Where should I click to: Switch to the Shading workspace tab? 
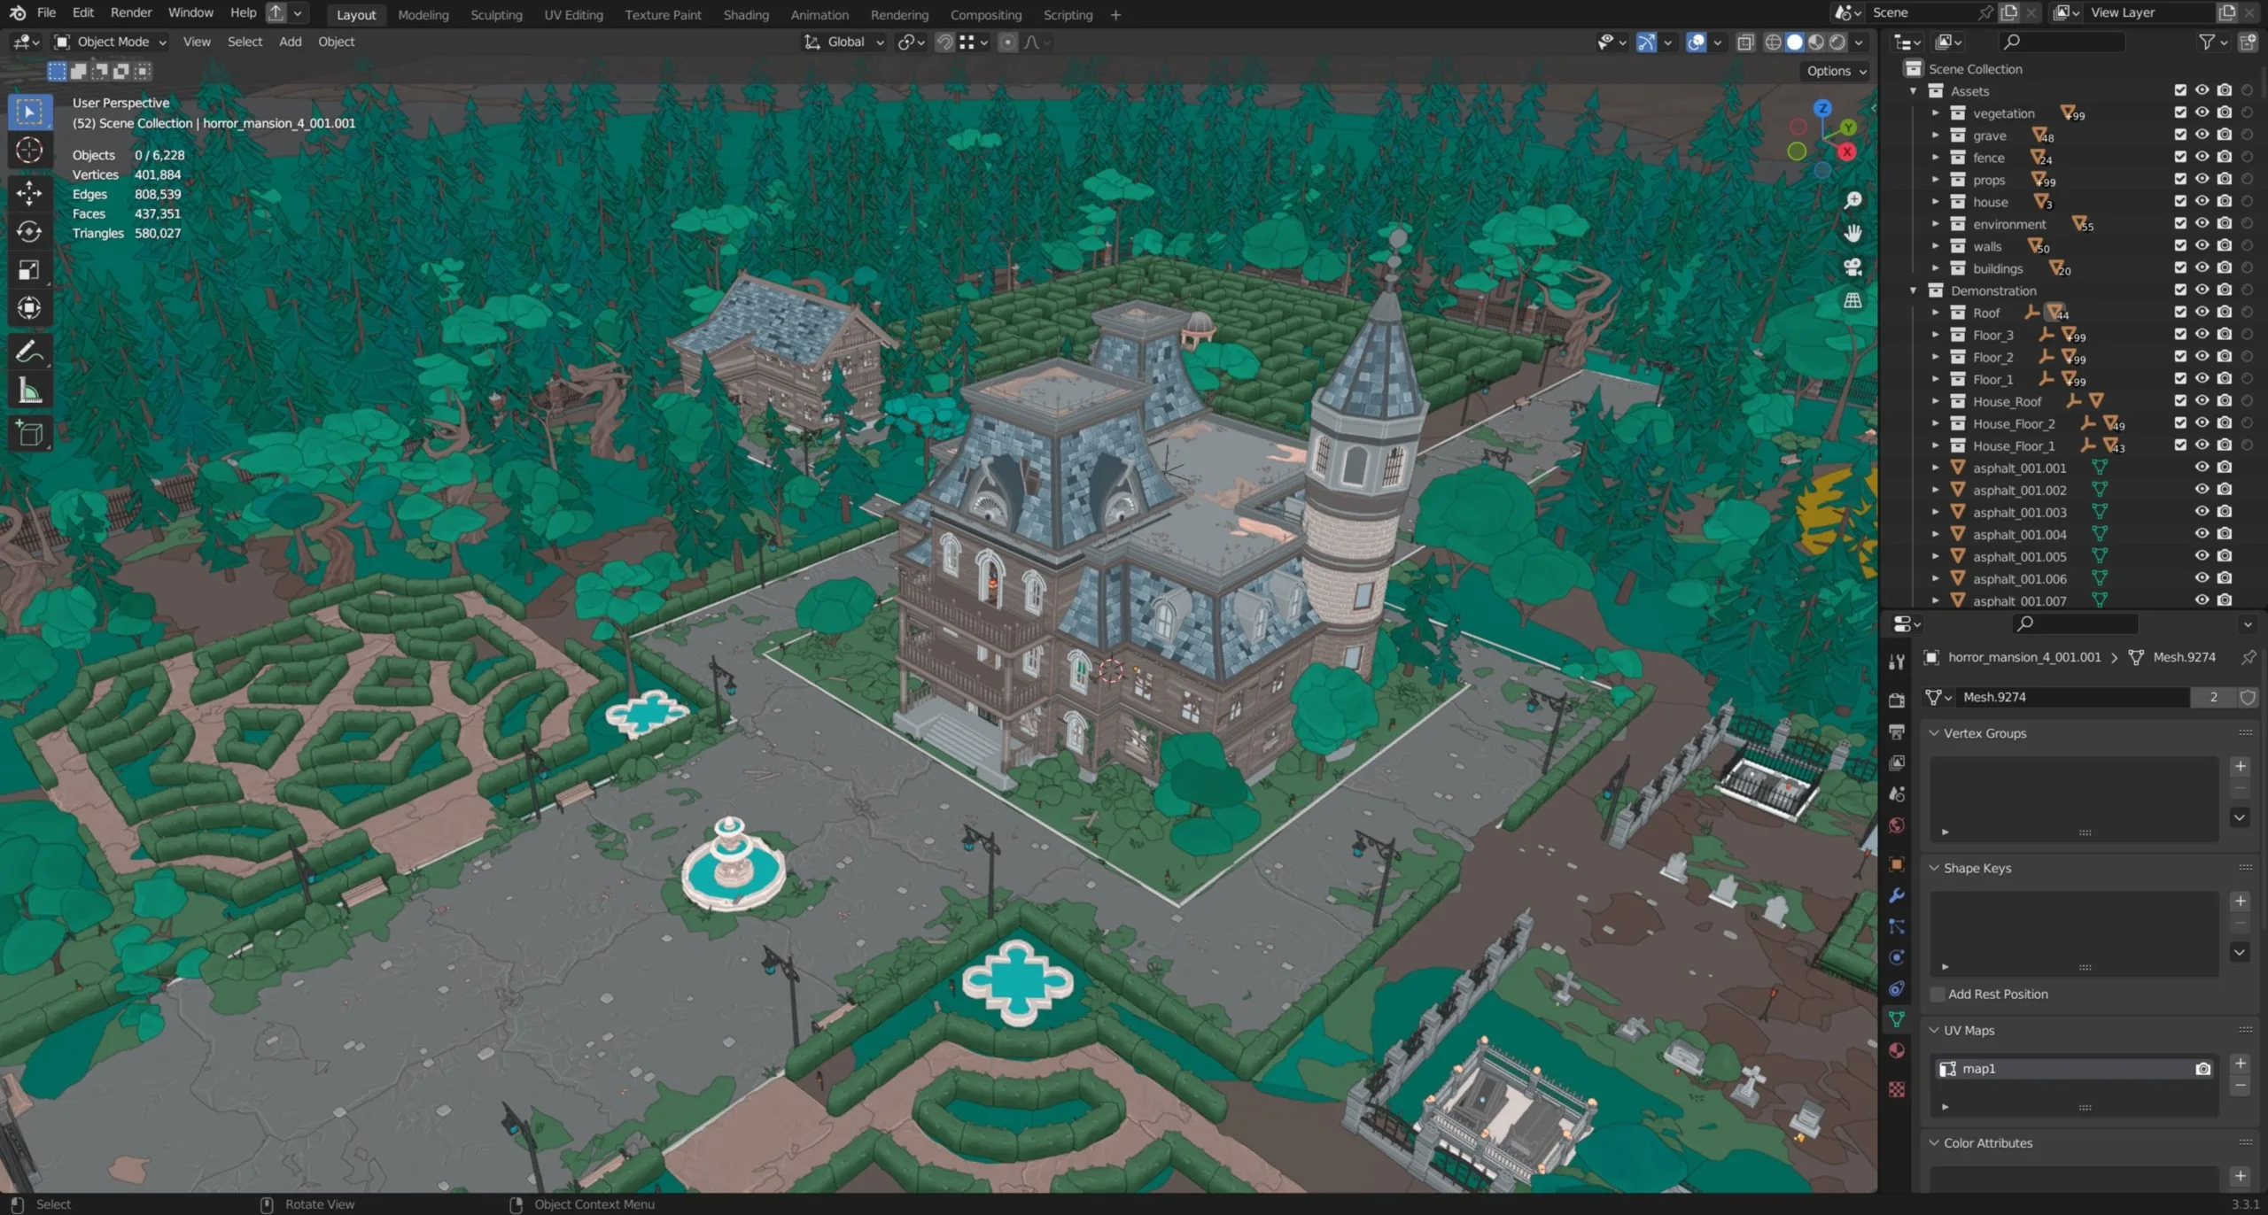[x=745, y=14]
